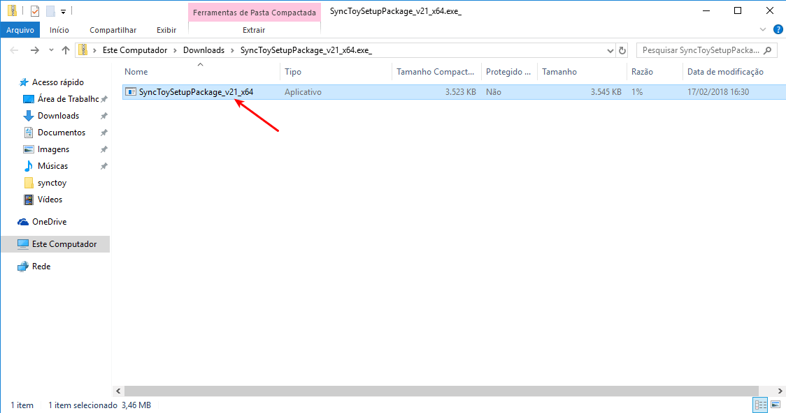Viewport: 786px width, 413px height.
Task: Select the Extrair tab
Action: point(254,30)
